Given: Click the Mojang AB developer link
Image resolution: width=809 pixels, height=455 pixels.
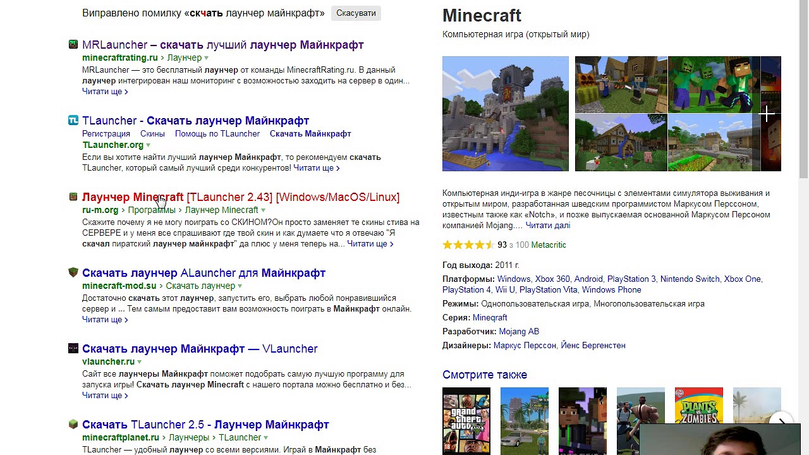Looking at the screenshot, I should (519, 332).
